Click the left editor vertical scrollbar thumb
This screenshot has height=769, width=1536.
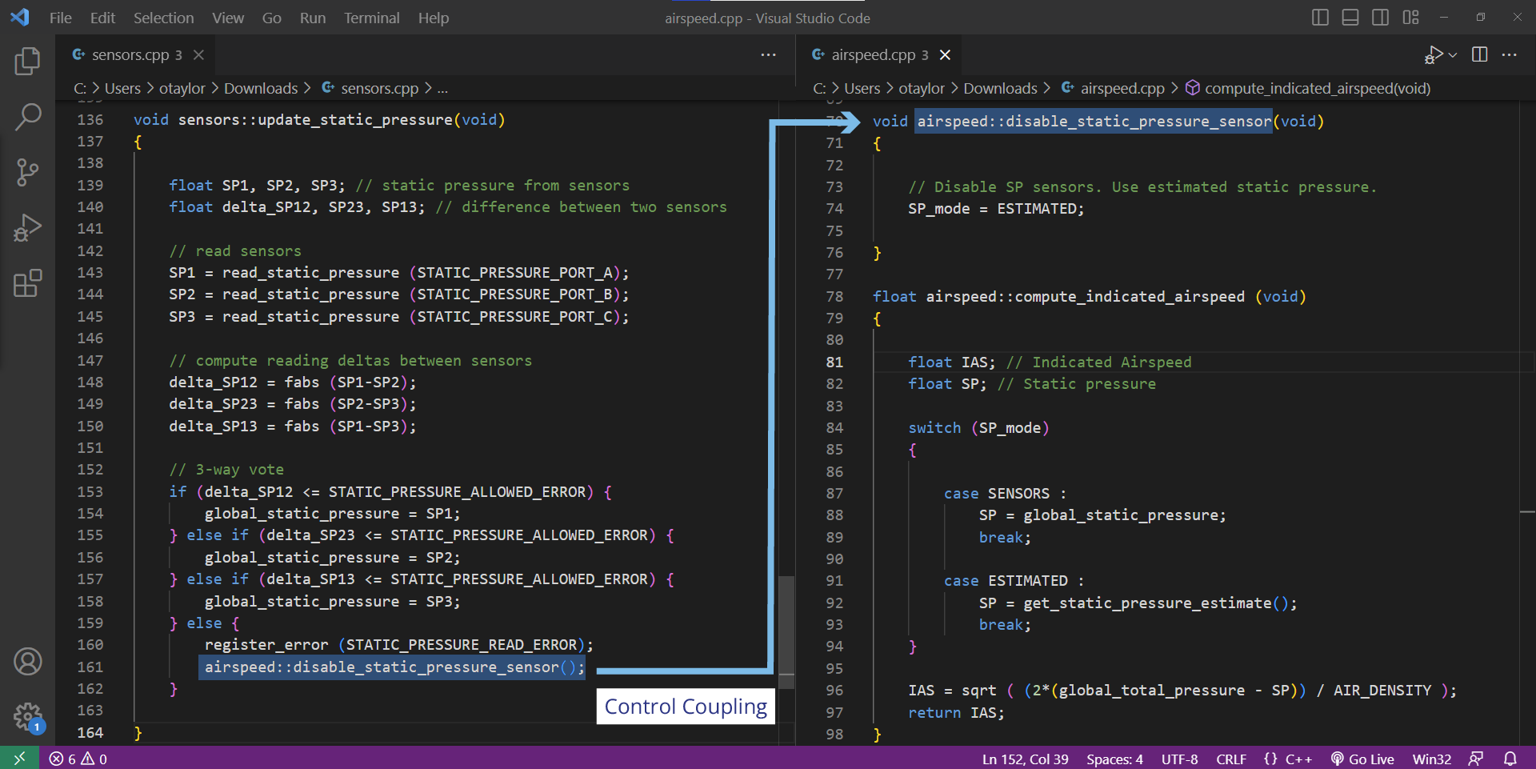[786, 631]
